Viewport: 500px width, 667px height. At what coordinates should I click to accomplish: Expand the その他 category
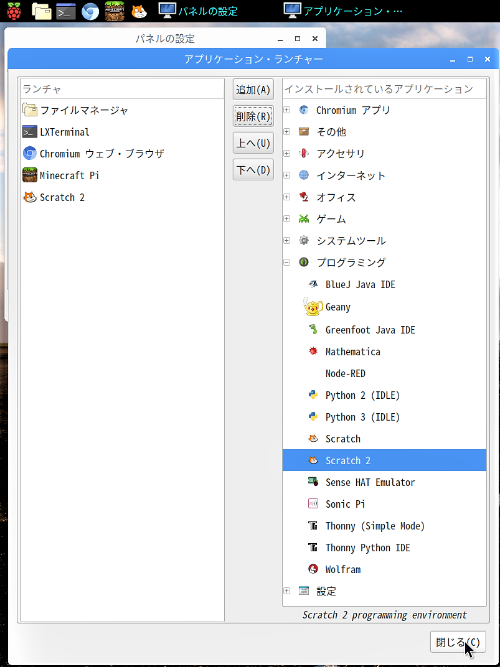pyautogui.click(x=287, y=132)
